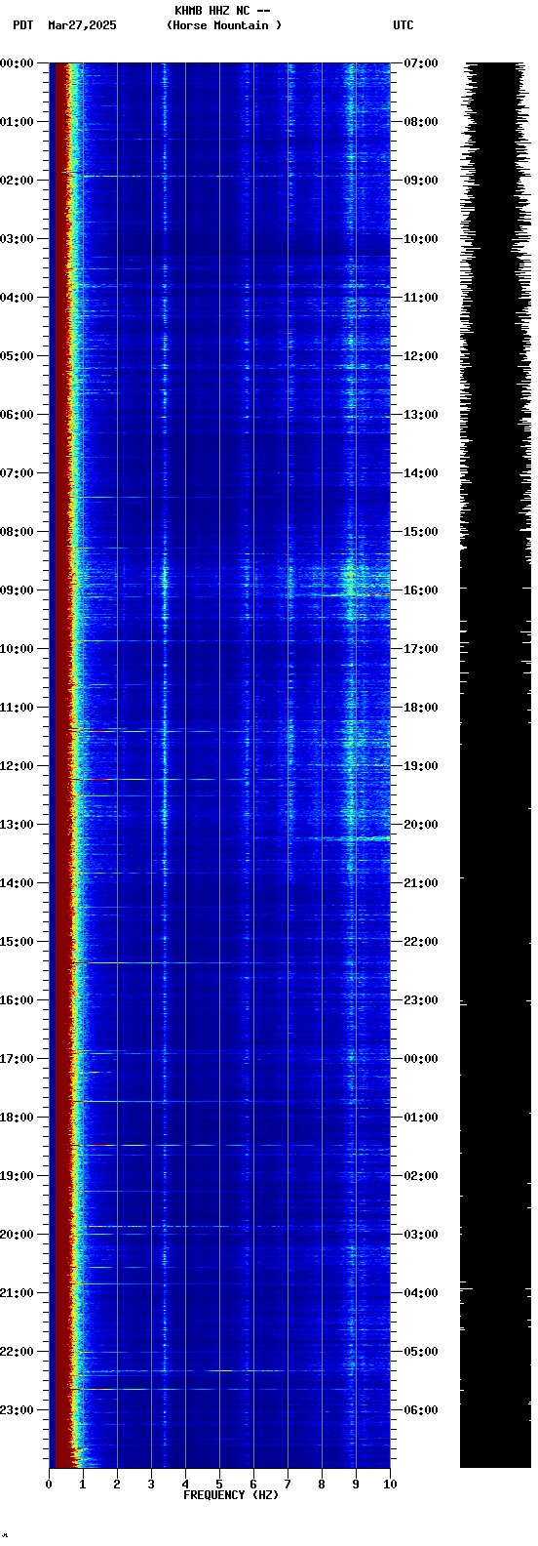Click the PDT time label '15:00'
Image resolution: width=538 pixels, height=1546 pixels.
(x=18, y=942)
